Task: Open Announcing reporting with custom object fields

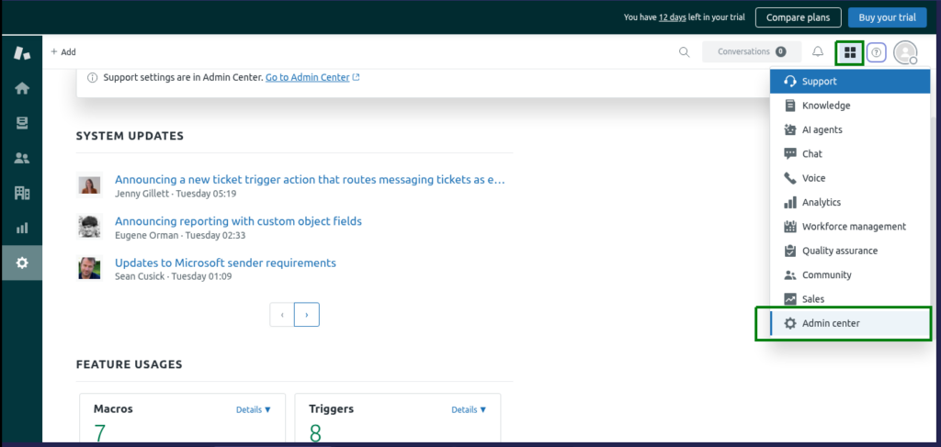Action: tap(238, 221)
